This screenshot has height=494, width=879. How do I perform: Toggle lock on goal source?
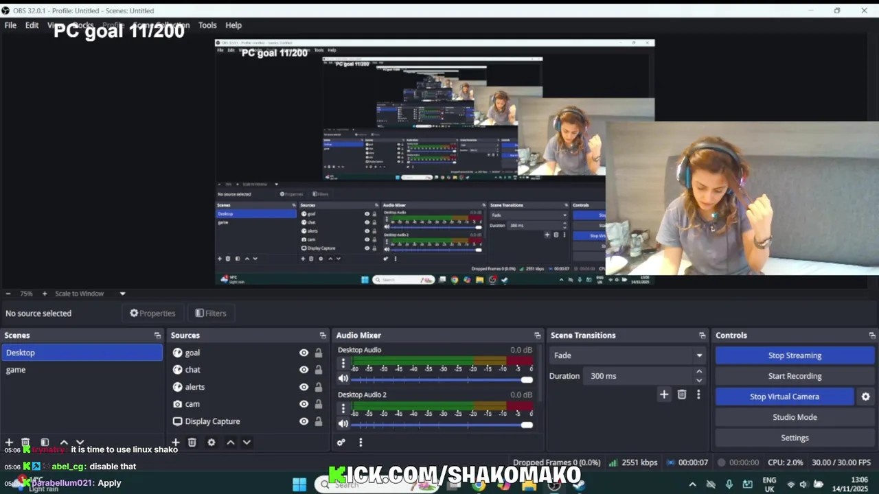click(x=319, y=353)
